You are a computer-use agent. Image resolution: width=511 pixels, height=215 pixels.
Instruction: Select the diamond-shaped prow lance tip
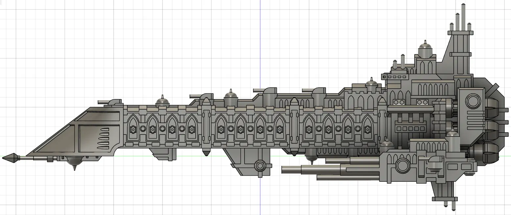tap(11, 158)
